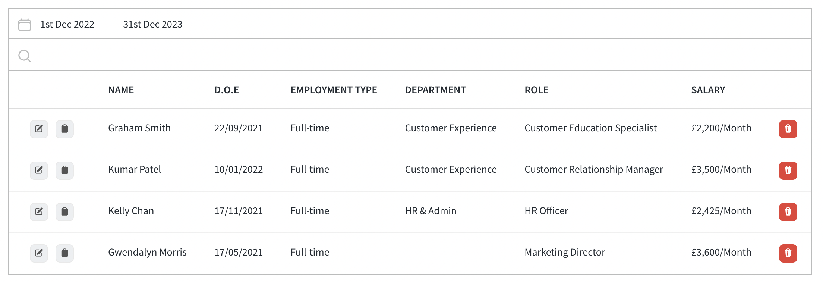Open clipboard icon for Kelly Chan
Screen dimensions: 823x282
(64, 212)
